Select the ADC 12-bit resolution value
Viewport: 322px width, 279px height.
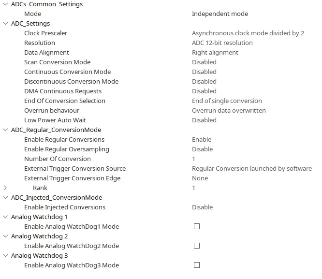[x=222, y=43]
